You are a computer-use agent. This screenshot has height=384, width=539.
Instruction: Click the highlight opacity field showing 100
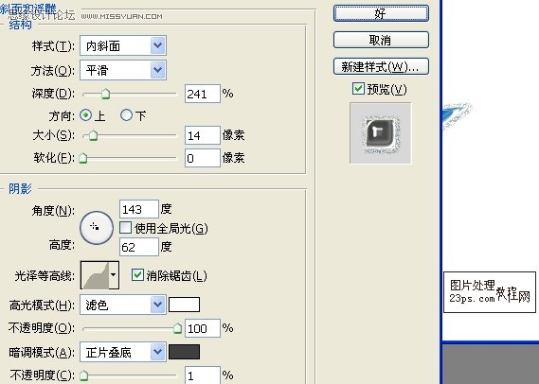(x=203, y=328)
